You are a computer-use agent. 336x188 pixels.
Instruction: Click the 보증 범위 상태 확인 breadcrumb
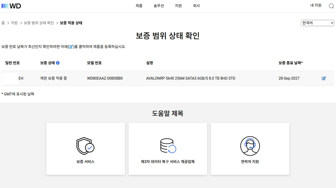[x=39, y=23]
